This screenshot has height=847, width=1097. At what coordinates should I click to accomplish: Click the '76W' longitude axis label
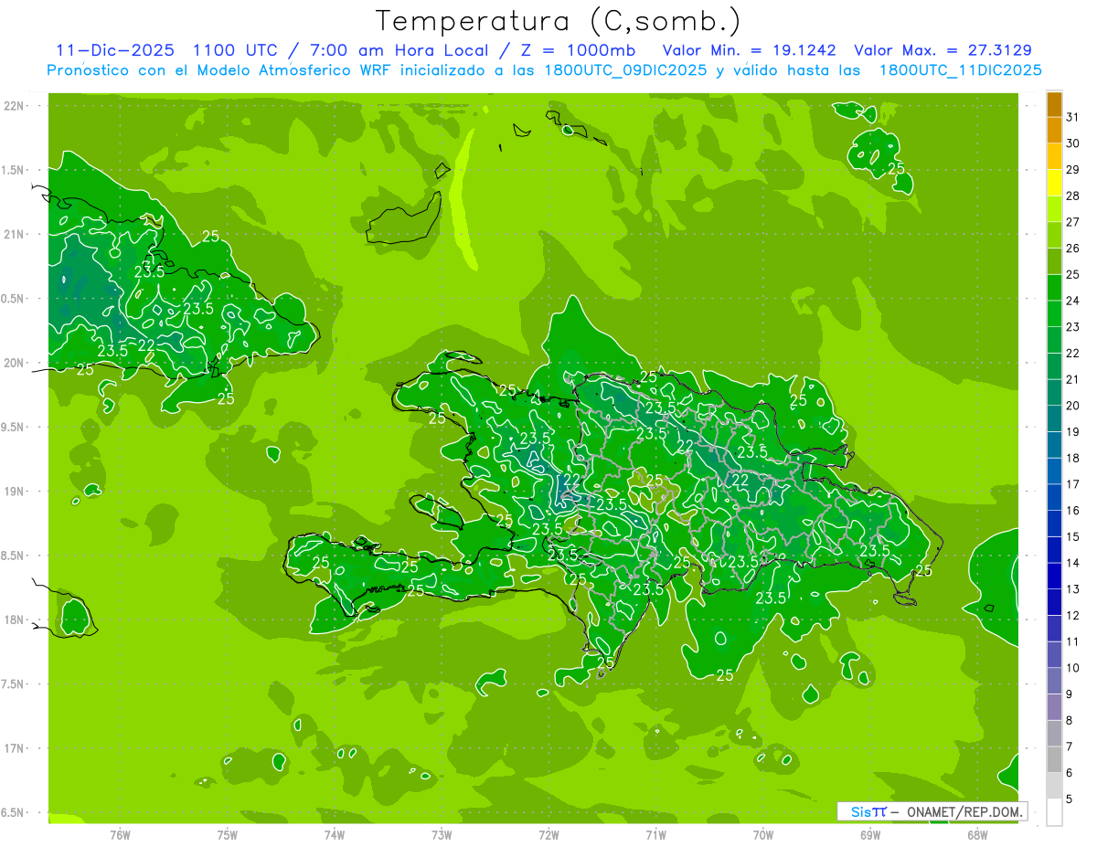point(120,835)
